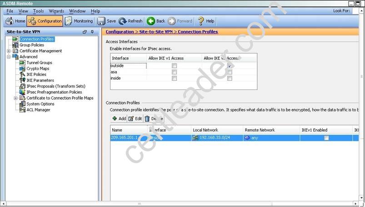Viewport: 365px width, 207px height.
Task: Undock the Site-to-Site VPN pane
Action: (x=85, y=32)
